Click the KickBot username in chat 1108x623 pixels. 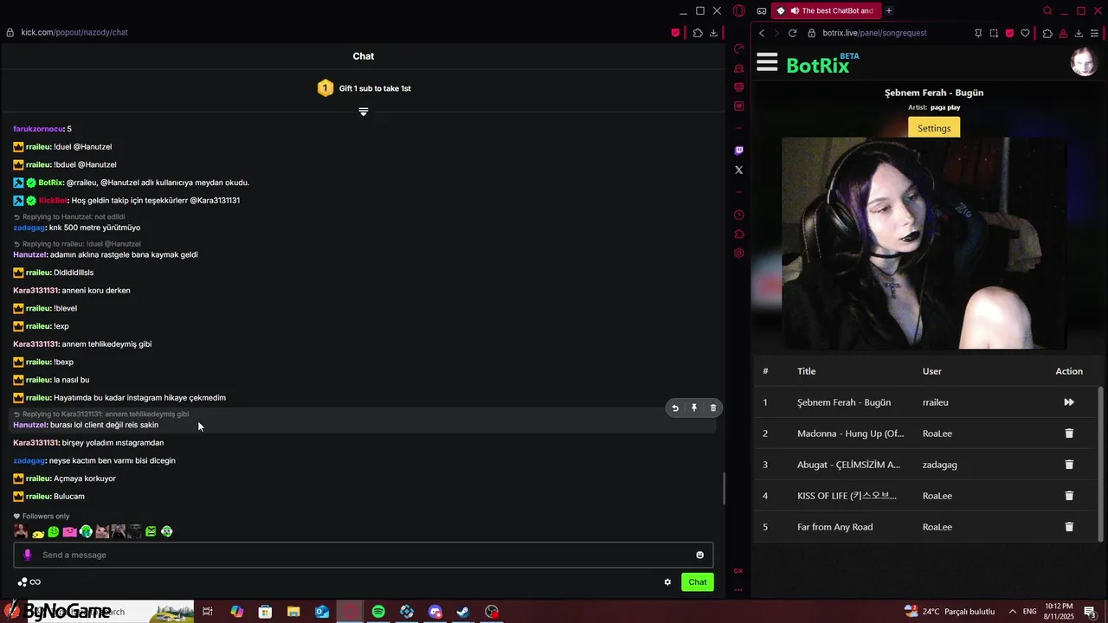(53, 201)
